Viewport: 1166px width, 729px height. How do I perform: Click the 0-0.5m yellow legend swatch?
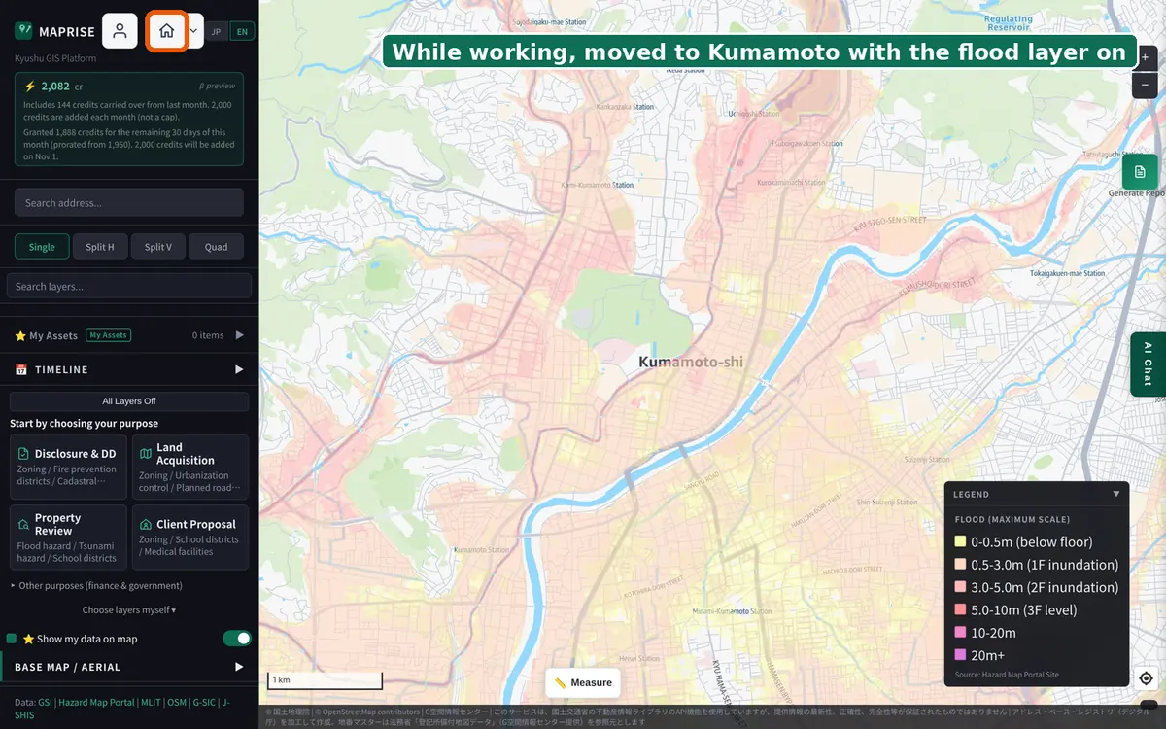[x=960, y=541]
